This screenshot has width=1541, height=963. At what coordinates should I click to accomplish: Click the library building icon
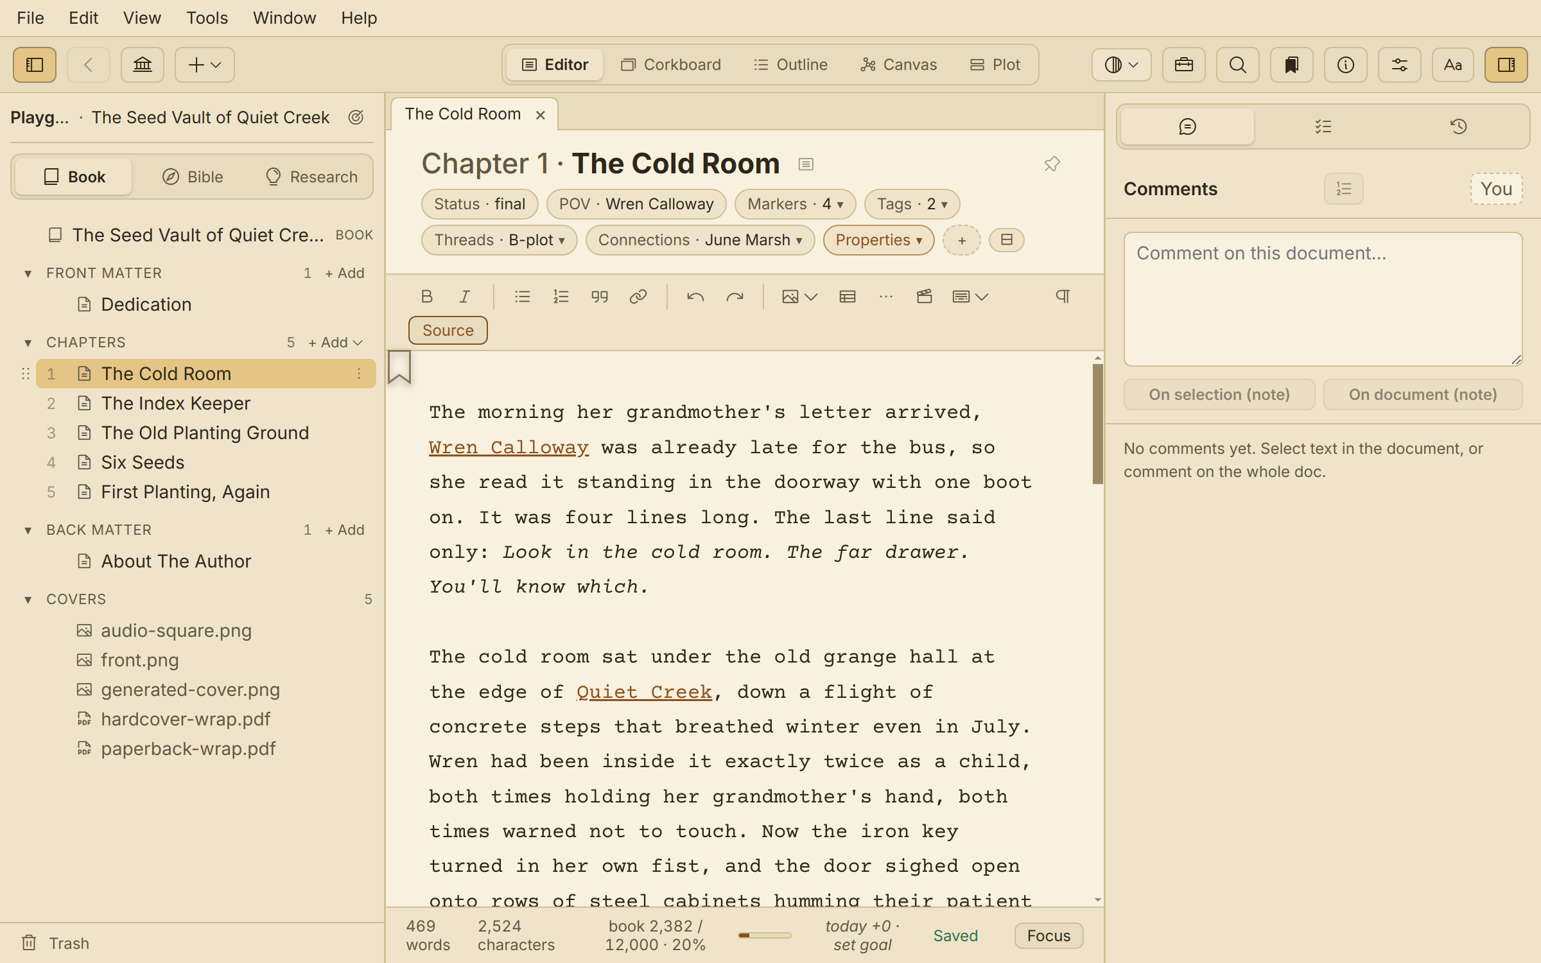143,65
